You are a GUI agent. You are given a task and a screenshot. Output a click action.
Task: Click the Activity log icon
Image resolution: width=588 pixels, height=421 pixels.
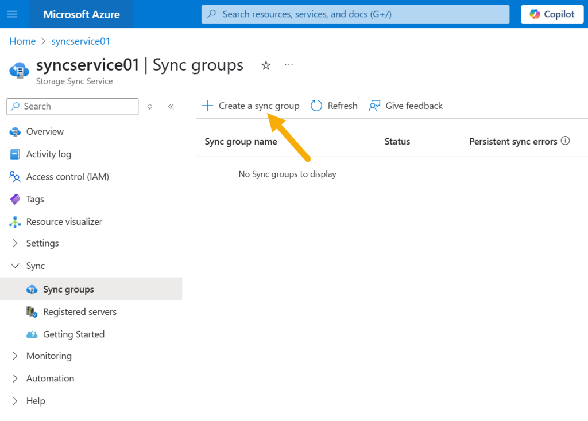point(15,154)
